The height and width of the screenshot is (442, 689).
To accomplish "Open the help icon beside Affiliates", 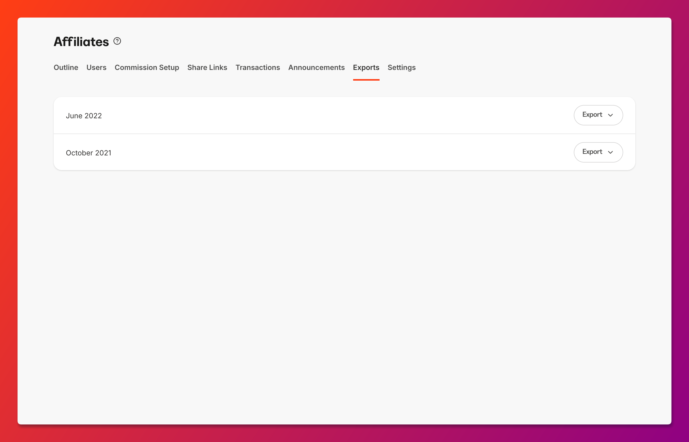I will tap(117, 41).
